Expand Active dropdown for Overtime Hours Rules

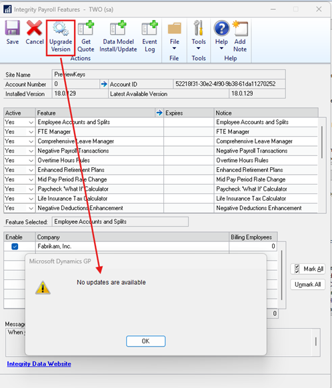coord(31,161)
